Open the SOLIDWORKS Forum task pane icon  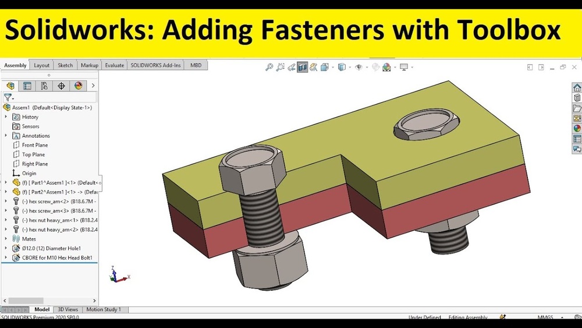click(x=577, y=149)
